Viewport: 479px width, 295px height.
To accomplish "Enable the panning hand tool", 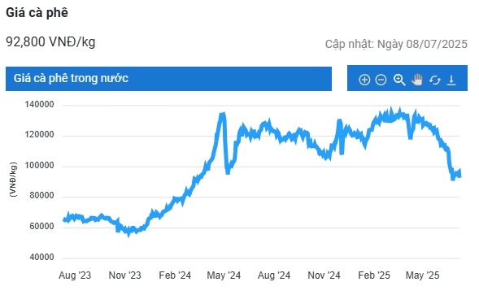I will (x=417, y=80).
